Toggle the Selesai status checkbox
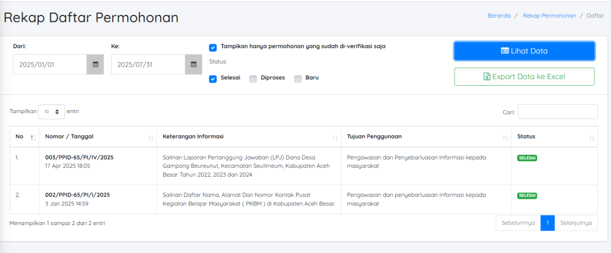 [x=213, y=79]
